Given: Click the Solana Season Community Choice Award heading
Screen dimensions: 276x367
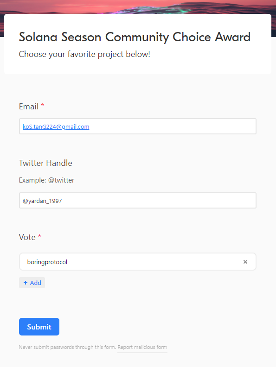Looking at the screenshot, I should click(135, 37).
